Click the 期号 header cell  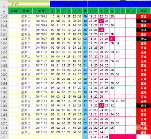(x=41, y=11)
